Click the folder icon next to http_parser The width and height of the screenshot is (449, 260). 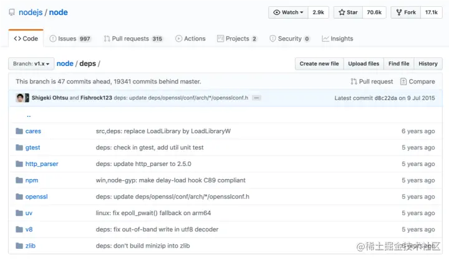tap(19, 164)
